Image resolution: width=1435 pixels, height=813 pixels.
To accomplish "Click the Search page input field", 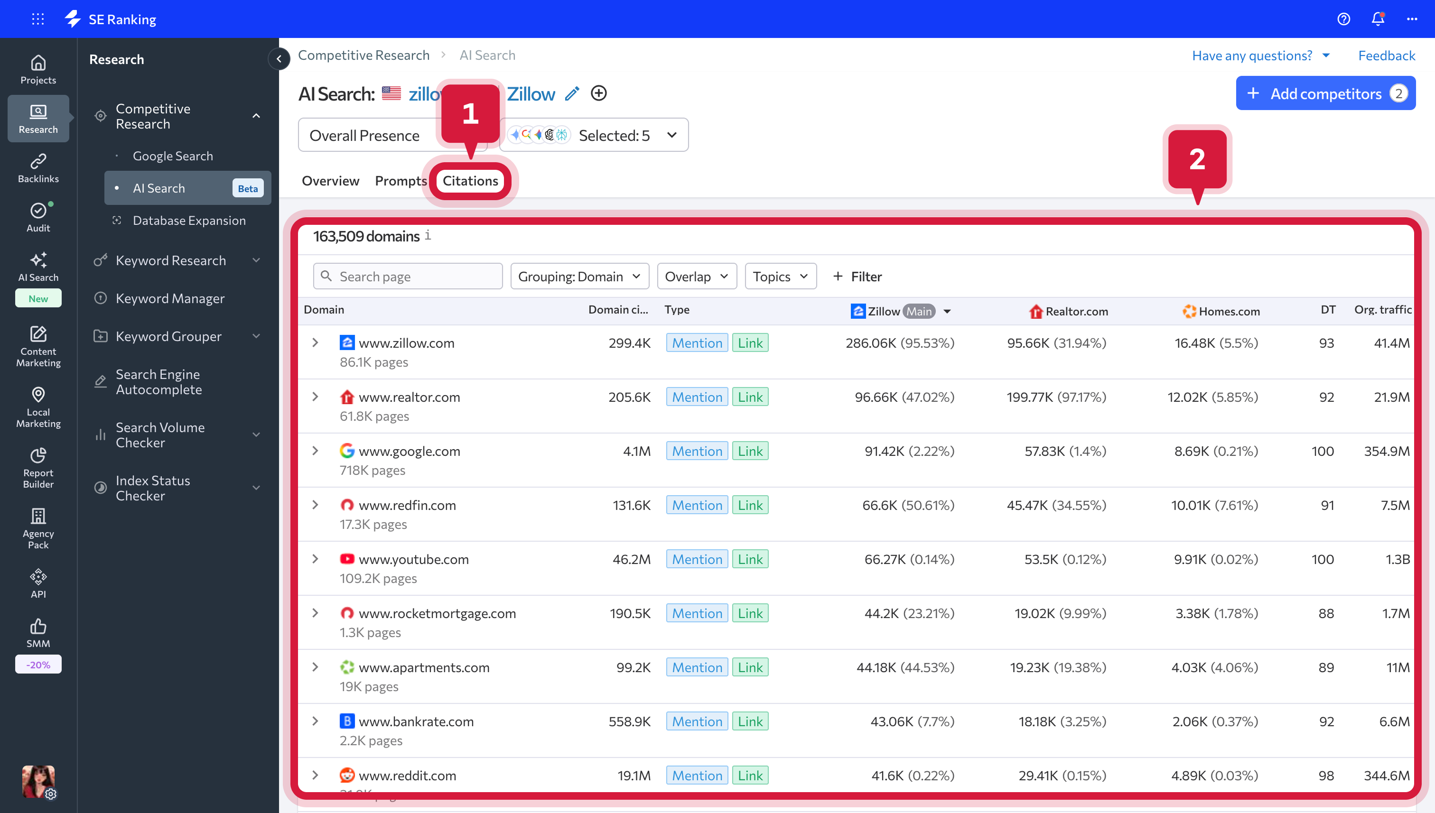I will click(x=408, y=277).
